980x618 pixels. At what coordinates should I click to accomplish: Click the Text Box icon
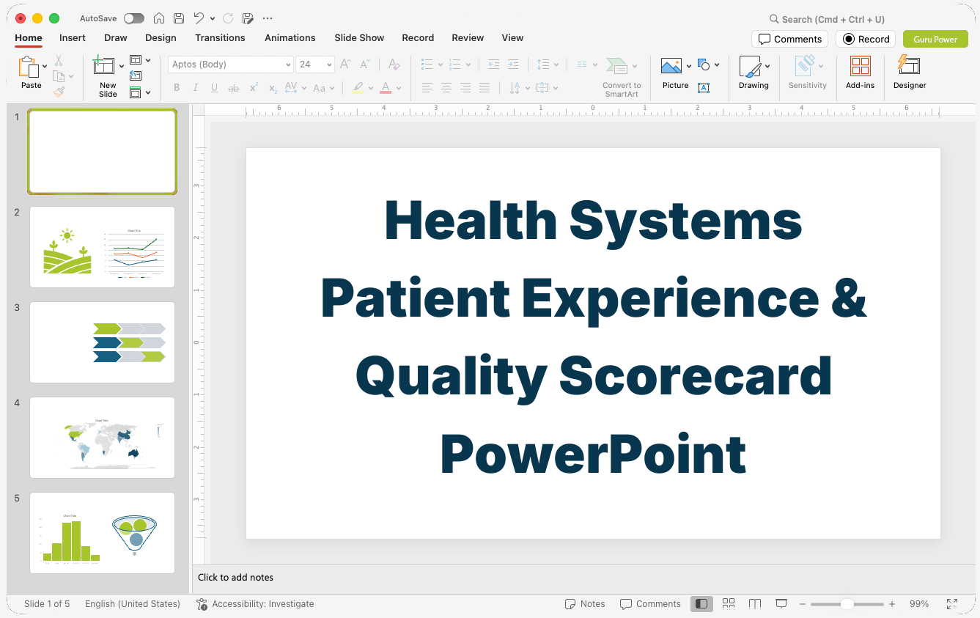pos(704,88)
